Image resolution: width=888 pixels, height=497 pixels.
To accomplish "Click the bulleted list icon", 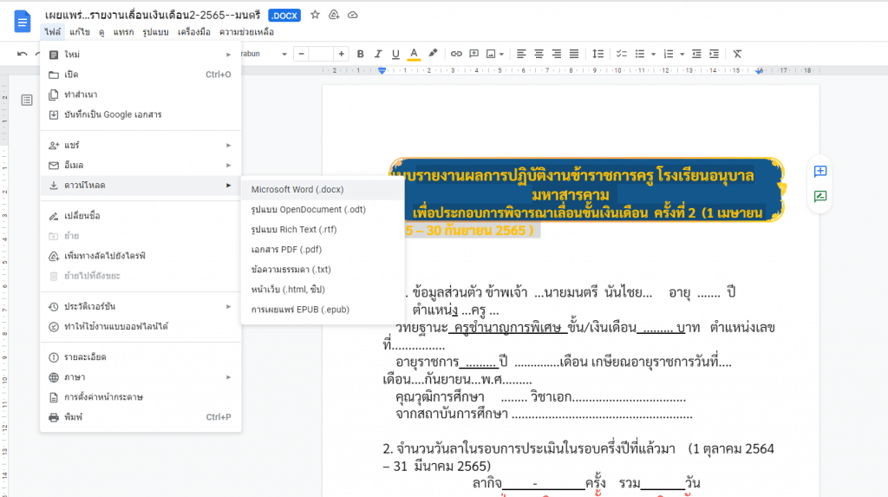I will [640, 54].
